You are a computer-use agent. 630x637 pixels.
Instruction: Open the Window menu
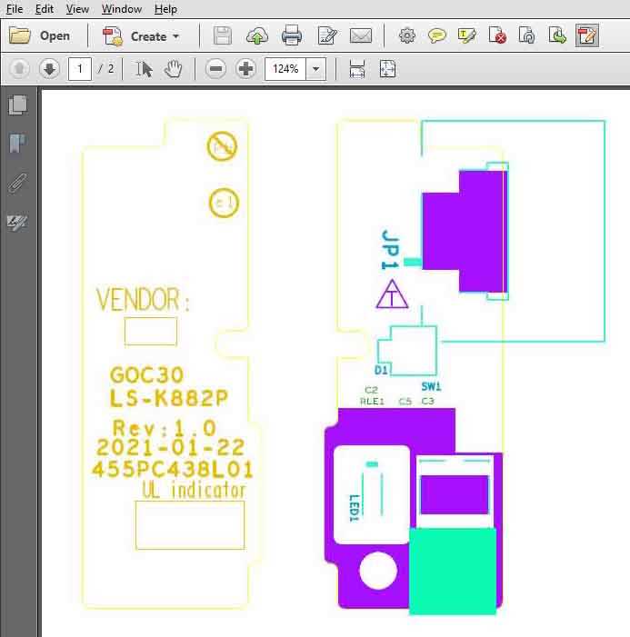(x=122, y=9)
